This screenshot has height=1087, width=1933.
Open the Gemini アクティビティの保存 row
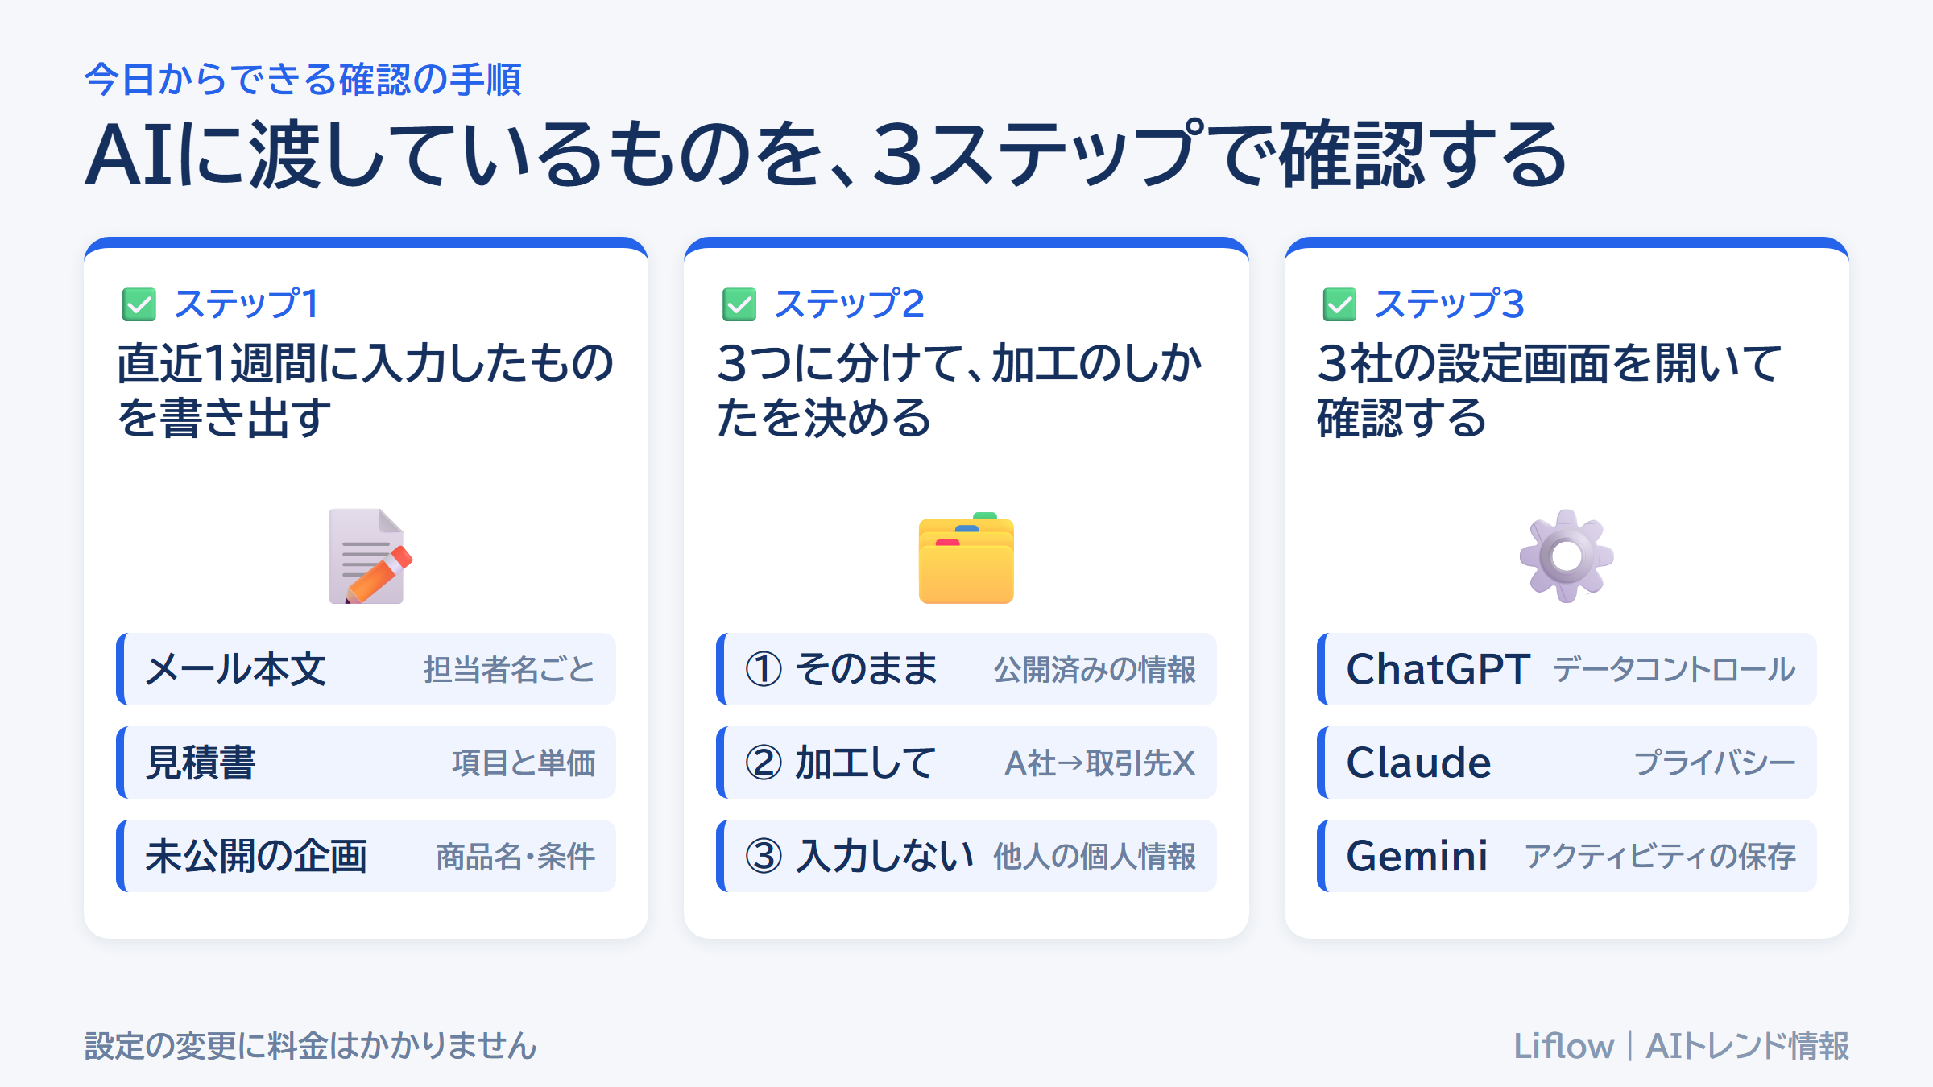coord(1567,856)
